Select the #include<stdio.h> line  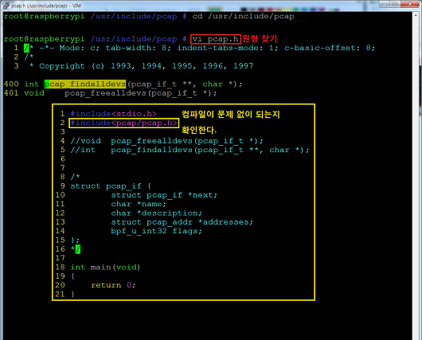point(114,114)
